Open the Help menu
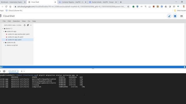This screenshot has height=104, width=186. (34, 21)
